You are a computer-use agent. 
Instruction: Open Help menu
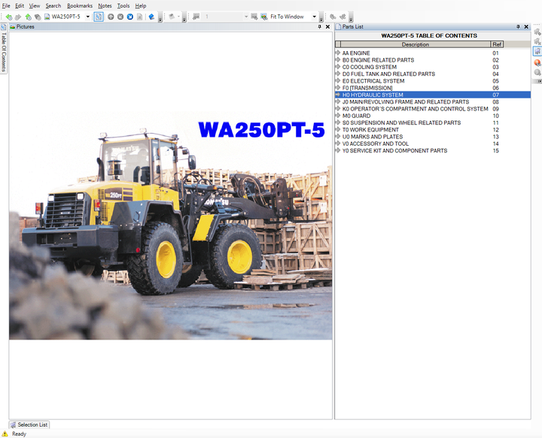141,6
